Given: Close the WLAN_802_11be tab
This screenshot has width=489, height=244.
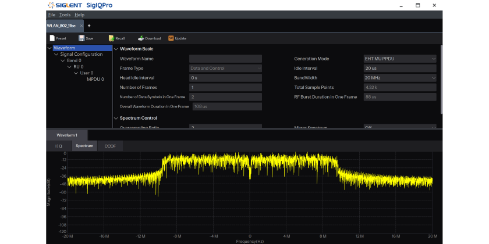Looking at the screenshot, I should coord(81,26).
